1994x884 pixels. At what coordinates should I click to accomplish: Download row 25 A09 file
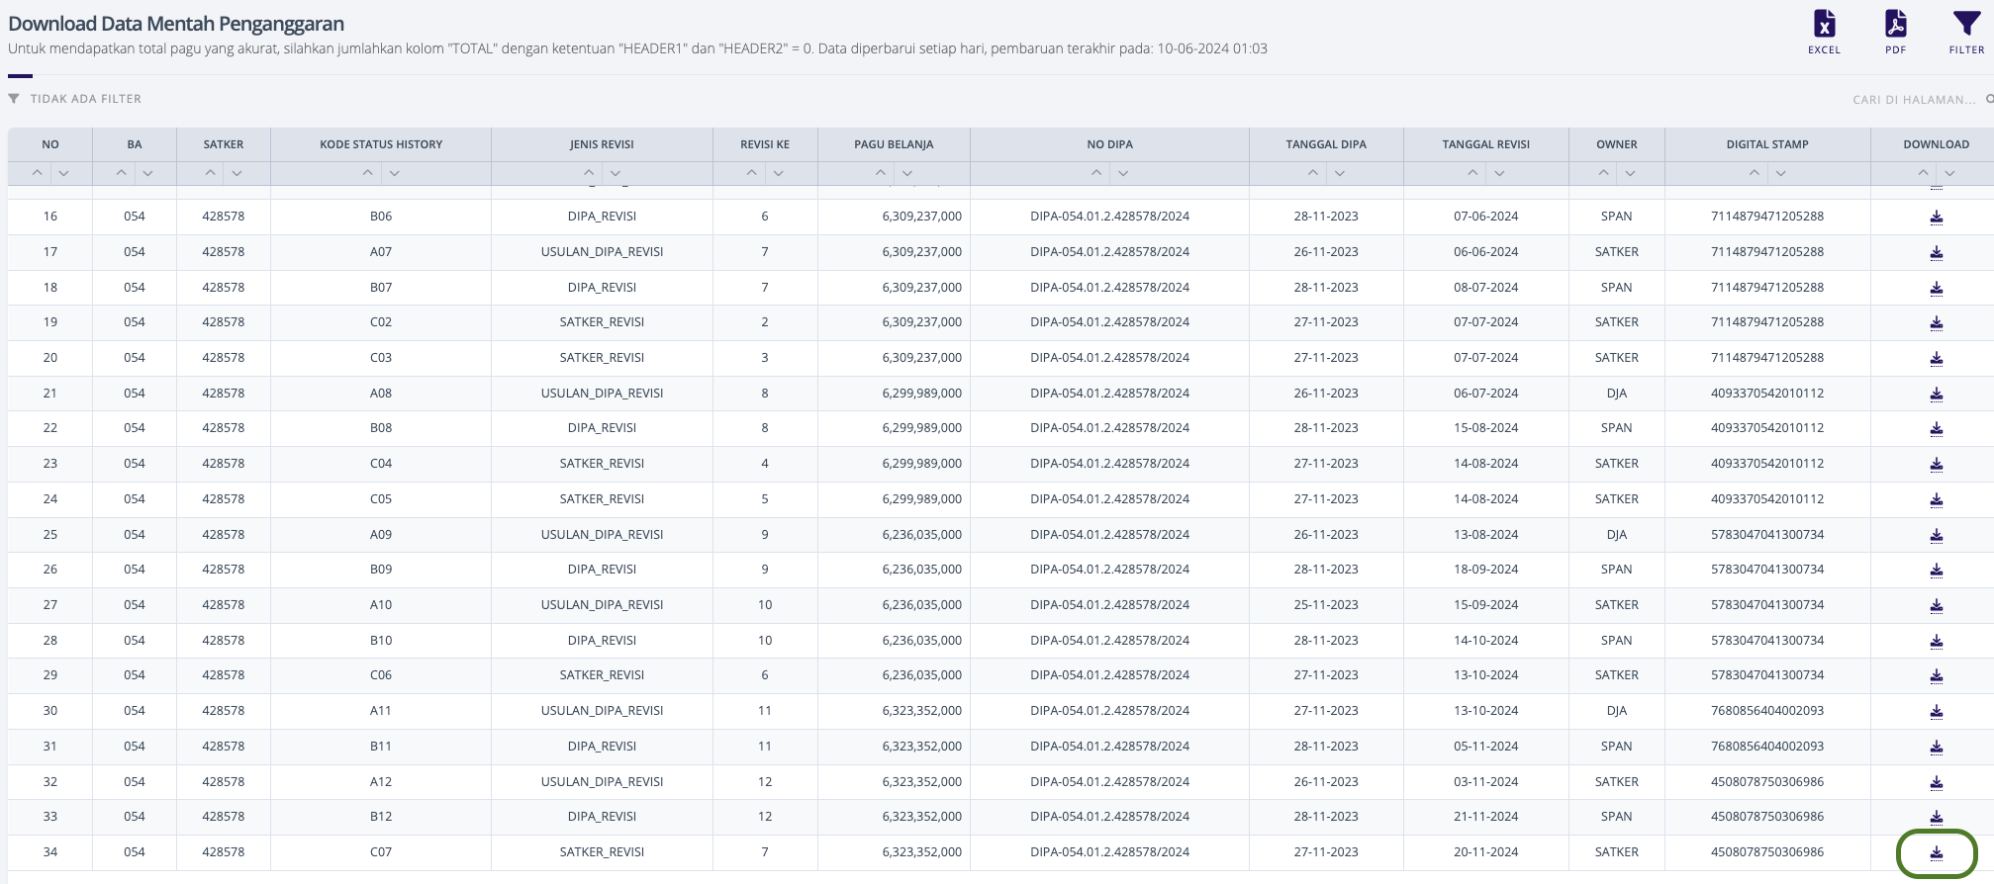tap(1937, 536)
